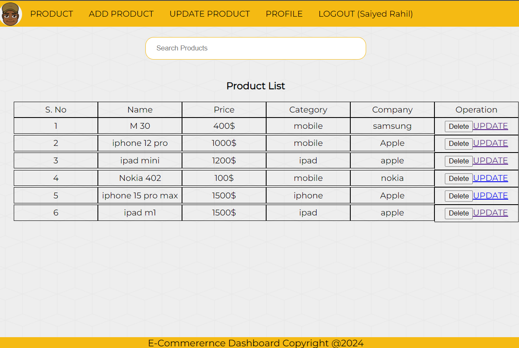Viewport: 519px width, 348px height.
Task: Click UPDATE link for ipad mini
Action: (490, 161)
